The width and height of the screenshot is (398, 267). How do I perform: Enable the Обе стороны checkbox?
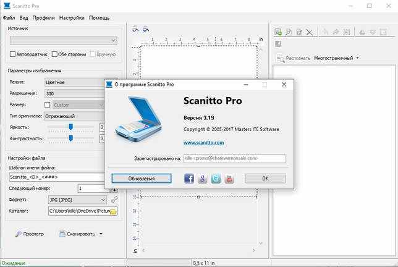point(54,54)
